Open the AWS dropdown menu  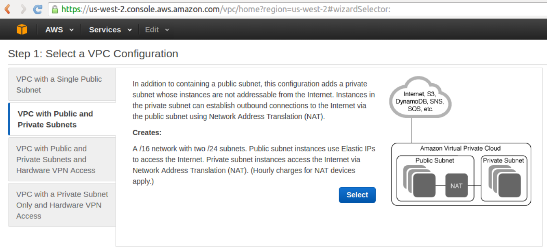point(59,29)
